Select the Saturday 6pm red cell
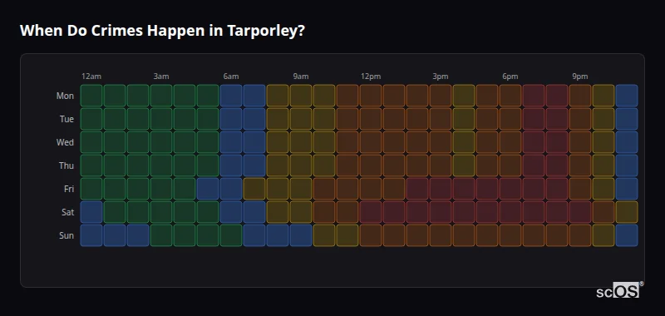The image size is (665, 316). (x=510, y=212)
